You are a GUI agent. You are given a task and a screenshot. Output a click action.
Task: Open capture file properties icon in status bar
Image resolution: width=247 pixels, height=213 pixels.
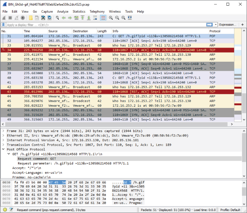coord(11,209)
